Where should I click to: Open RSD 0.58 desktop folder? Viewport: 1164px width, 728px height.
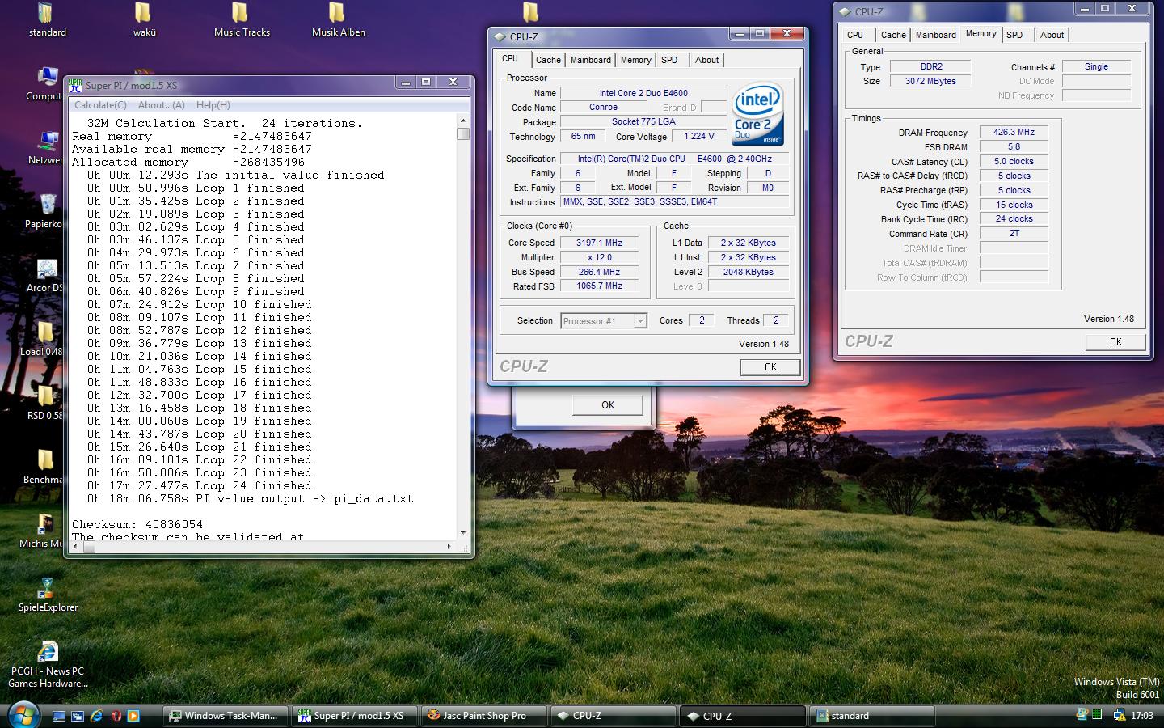pos(45,404)
